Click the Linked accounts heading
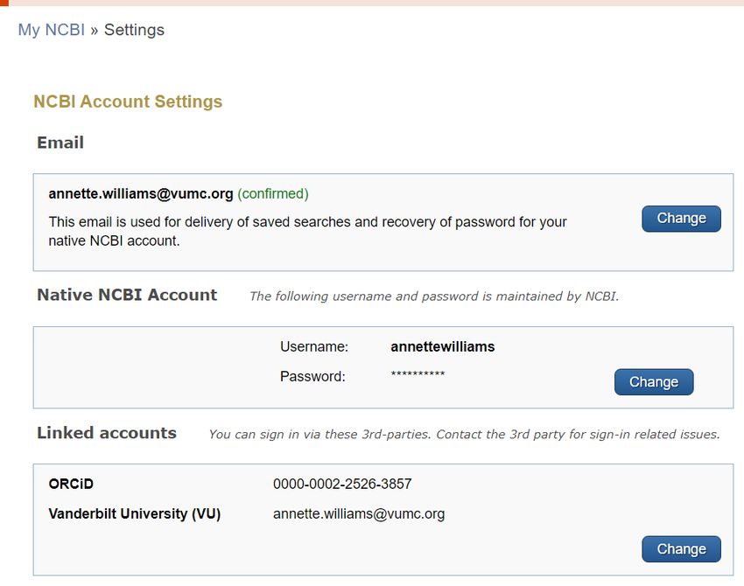Screen dimensions: 744x586 tap(107, 433)
